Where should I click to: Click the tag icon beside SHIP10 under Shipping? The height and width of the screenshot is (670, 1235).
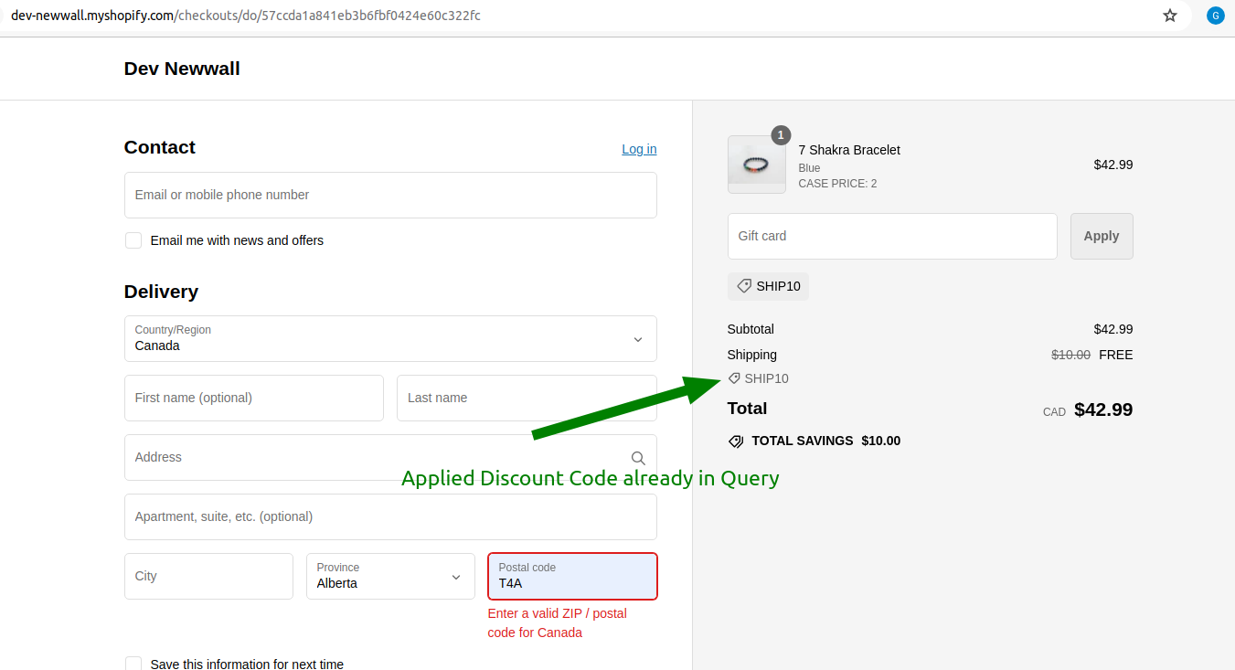(x=734, y=378)
